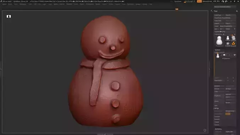Expand the Geometry section
The width and height of the screenshot is (240, 135).
click(218, 129)
